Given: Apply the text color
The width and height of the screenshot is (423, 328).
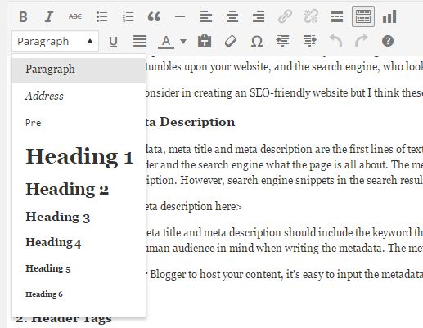Looking at the screenshot, I should point(166,43).
